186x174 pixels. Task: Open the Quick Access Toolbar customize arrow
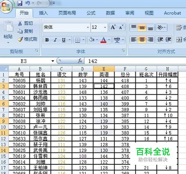pos(54,3)
